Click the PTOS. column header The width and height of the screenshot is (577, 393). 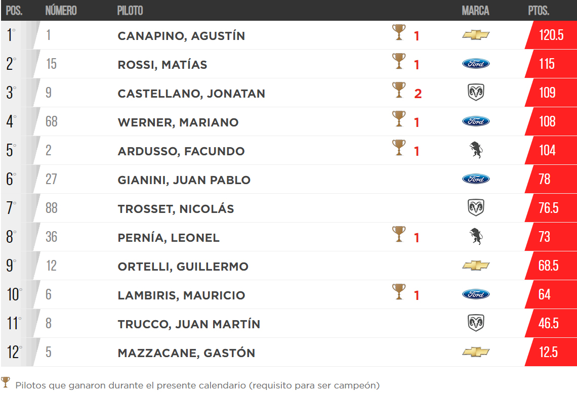(539, 11)
